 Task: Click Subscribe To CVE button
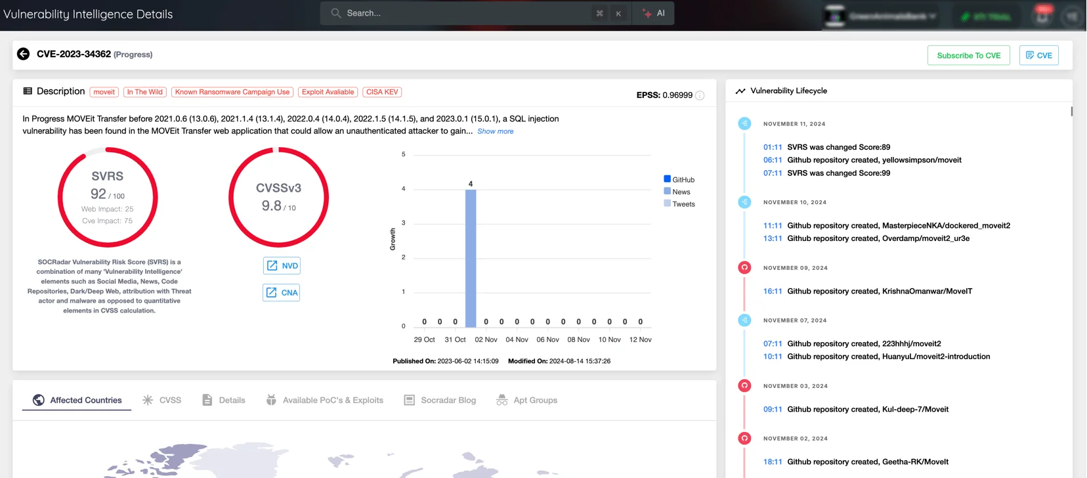tap(968, 55)
